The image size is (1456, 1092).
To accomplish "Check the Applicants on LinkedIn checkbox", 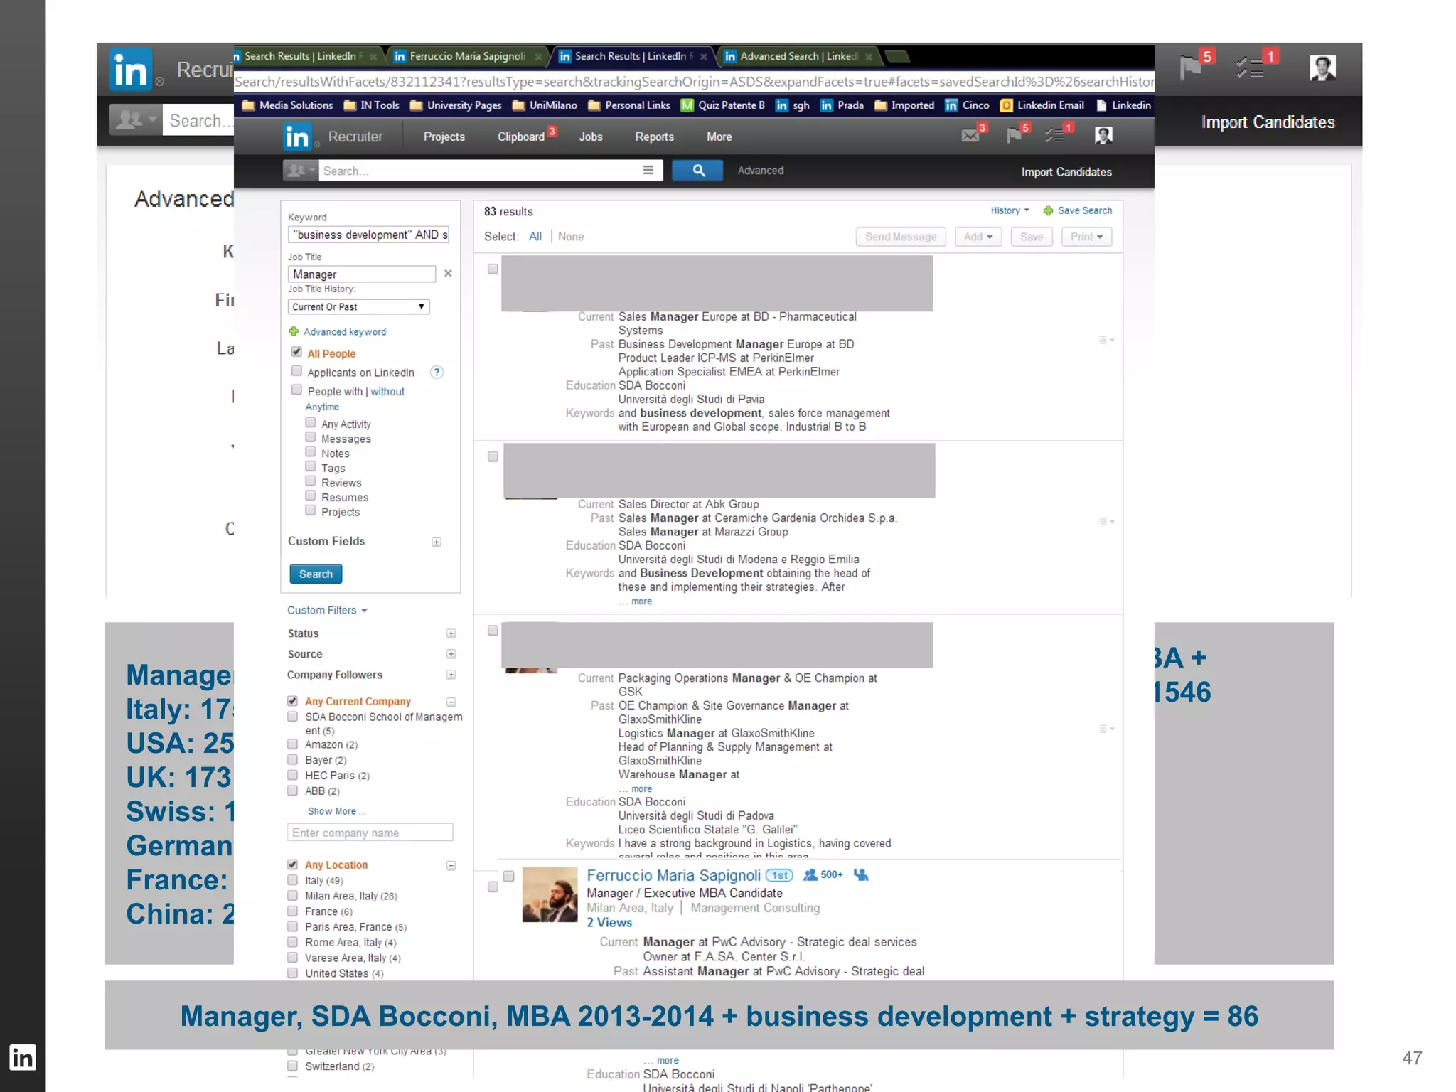I will click(297, 371).
